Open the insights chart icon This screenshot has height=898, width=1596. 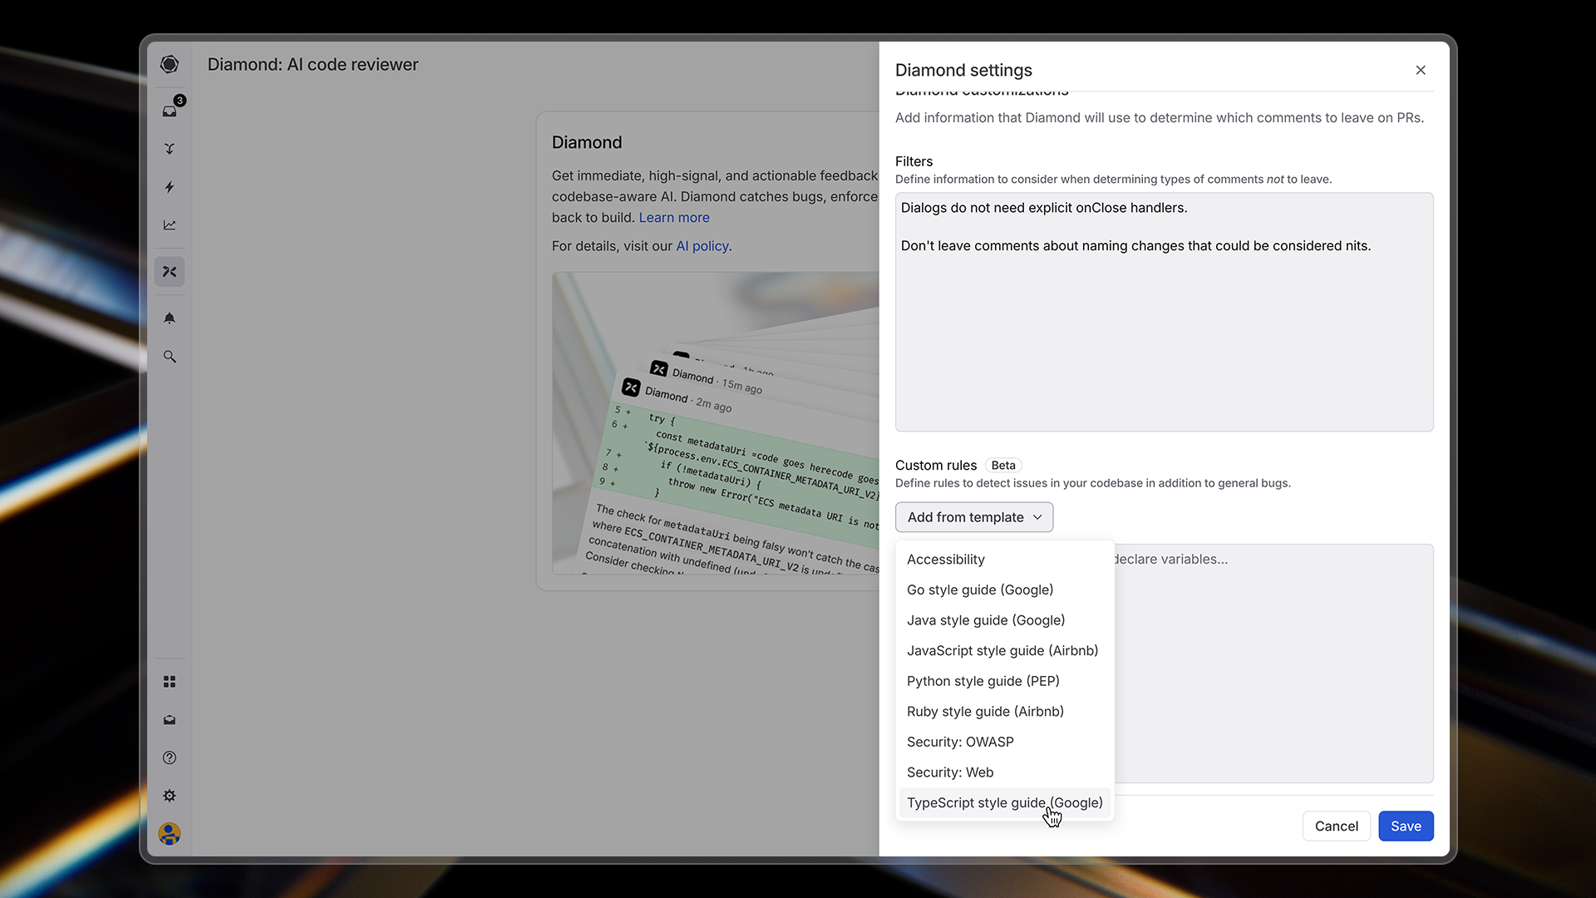click(x=170, y=225)
